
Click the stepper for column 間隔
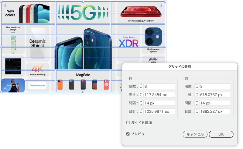click(x=197, y=103)
